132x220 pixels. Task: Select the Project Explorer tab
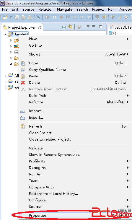tap(22, 27)
